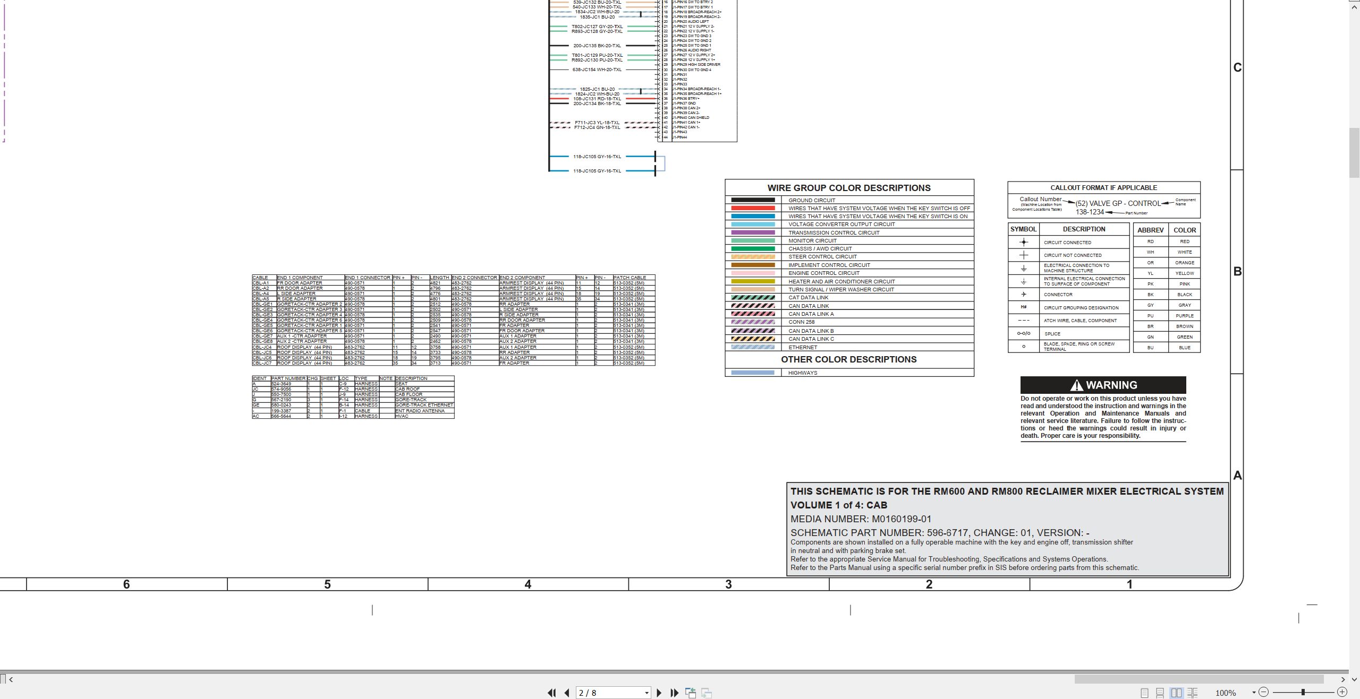Click the STEER CONTROL CIRCUIT legend entry
The height and width of the screenshot is (699, 1360).
849,257
